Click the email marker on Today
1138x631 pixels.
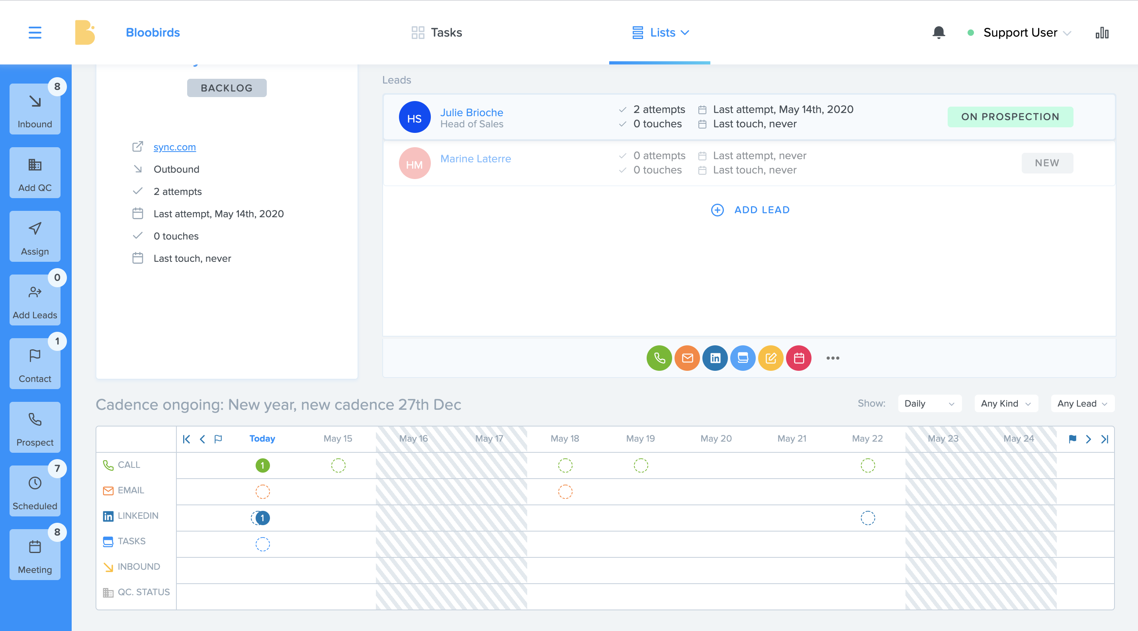pyautogui.click(x=262, y=491)
